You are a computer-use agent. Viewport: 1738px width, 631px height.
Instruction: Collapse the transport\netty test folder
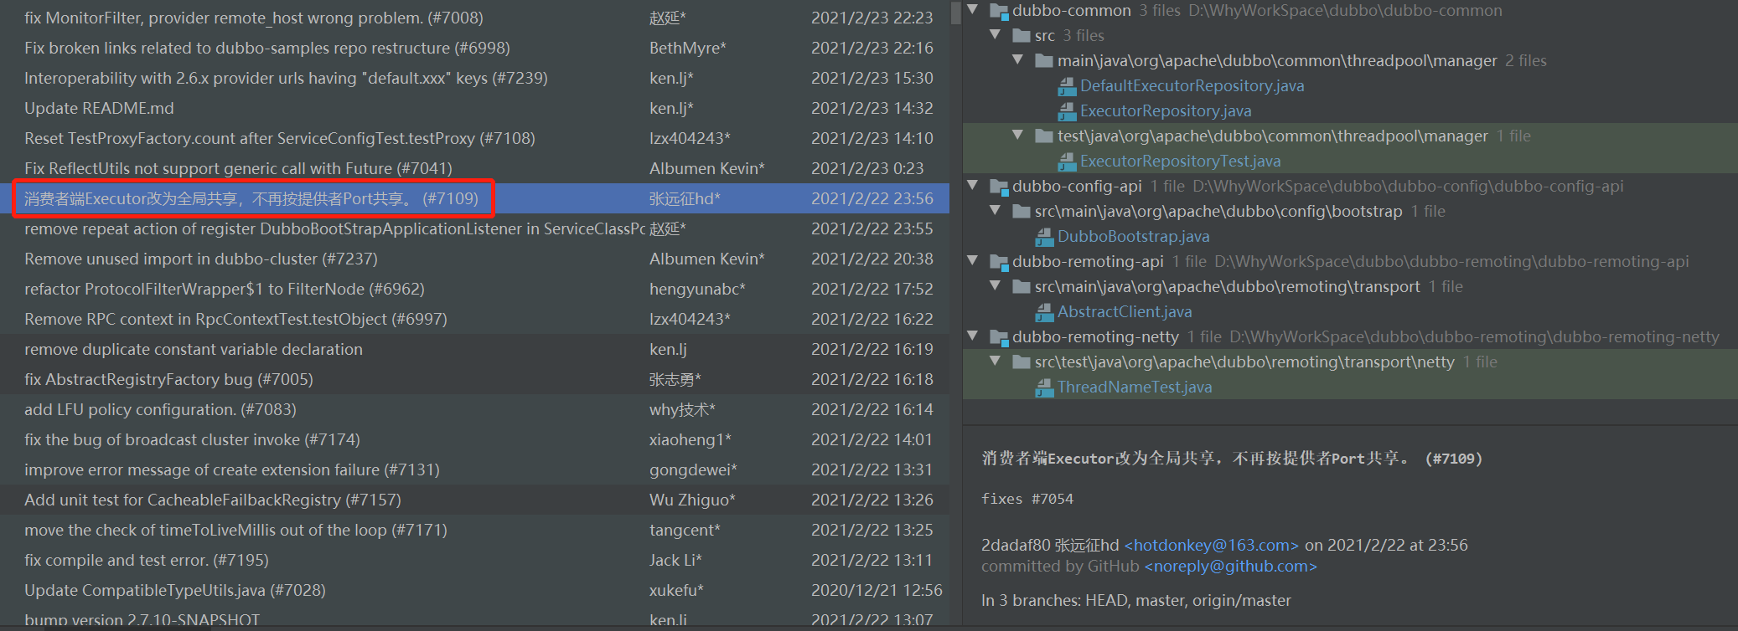click(996, 361)
